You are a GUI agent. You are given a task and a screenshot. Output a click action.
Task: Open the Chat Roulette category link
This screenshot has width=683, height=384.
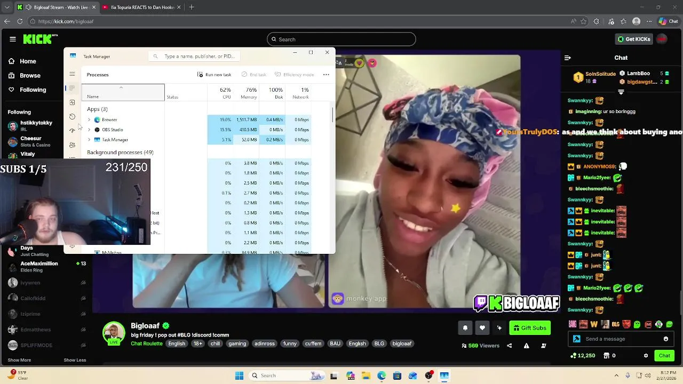[147, 343]
